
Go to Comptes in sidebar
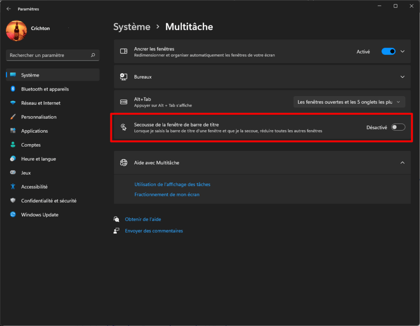coord(31,145)
